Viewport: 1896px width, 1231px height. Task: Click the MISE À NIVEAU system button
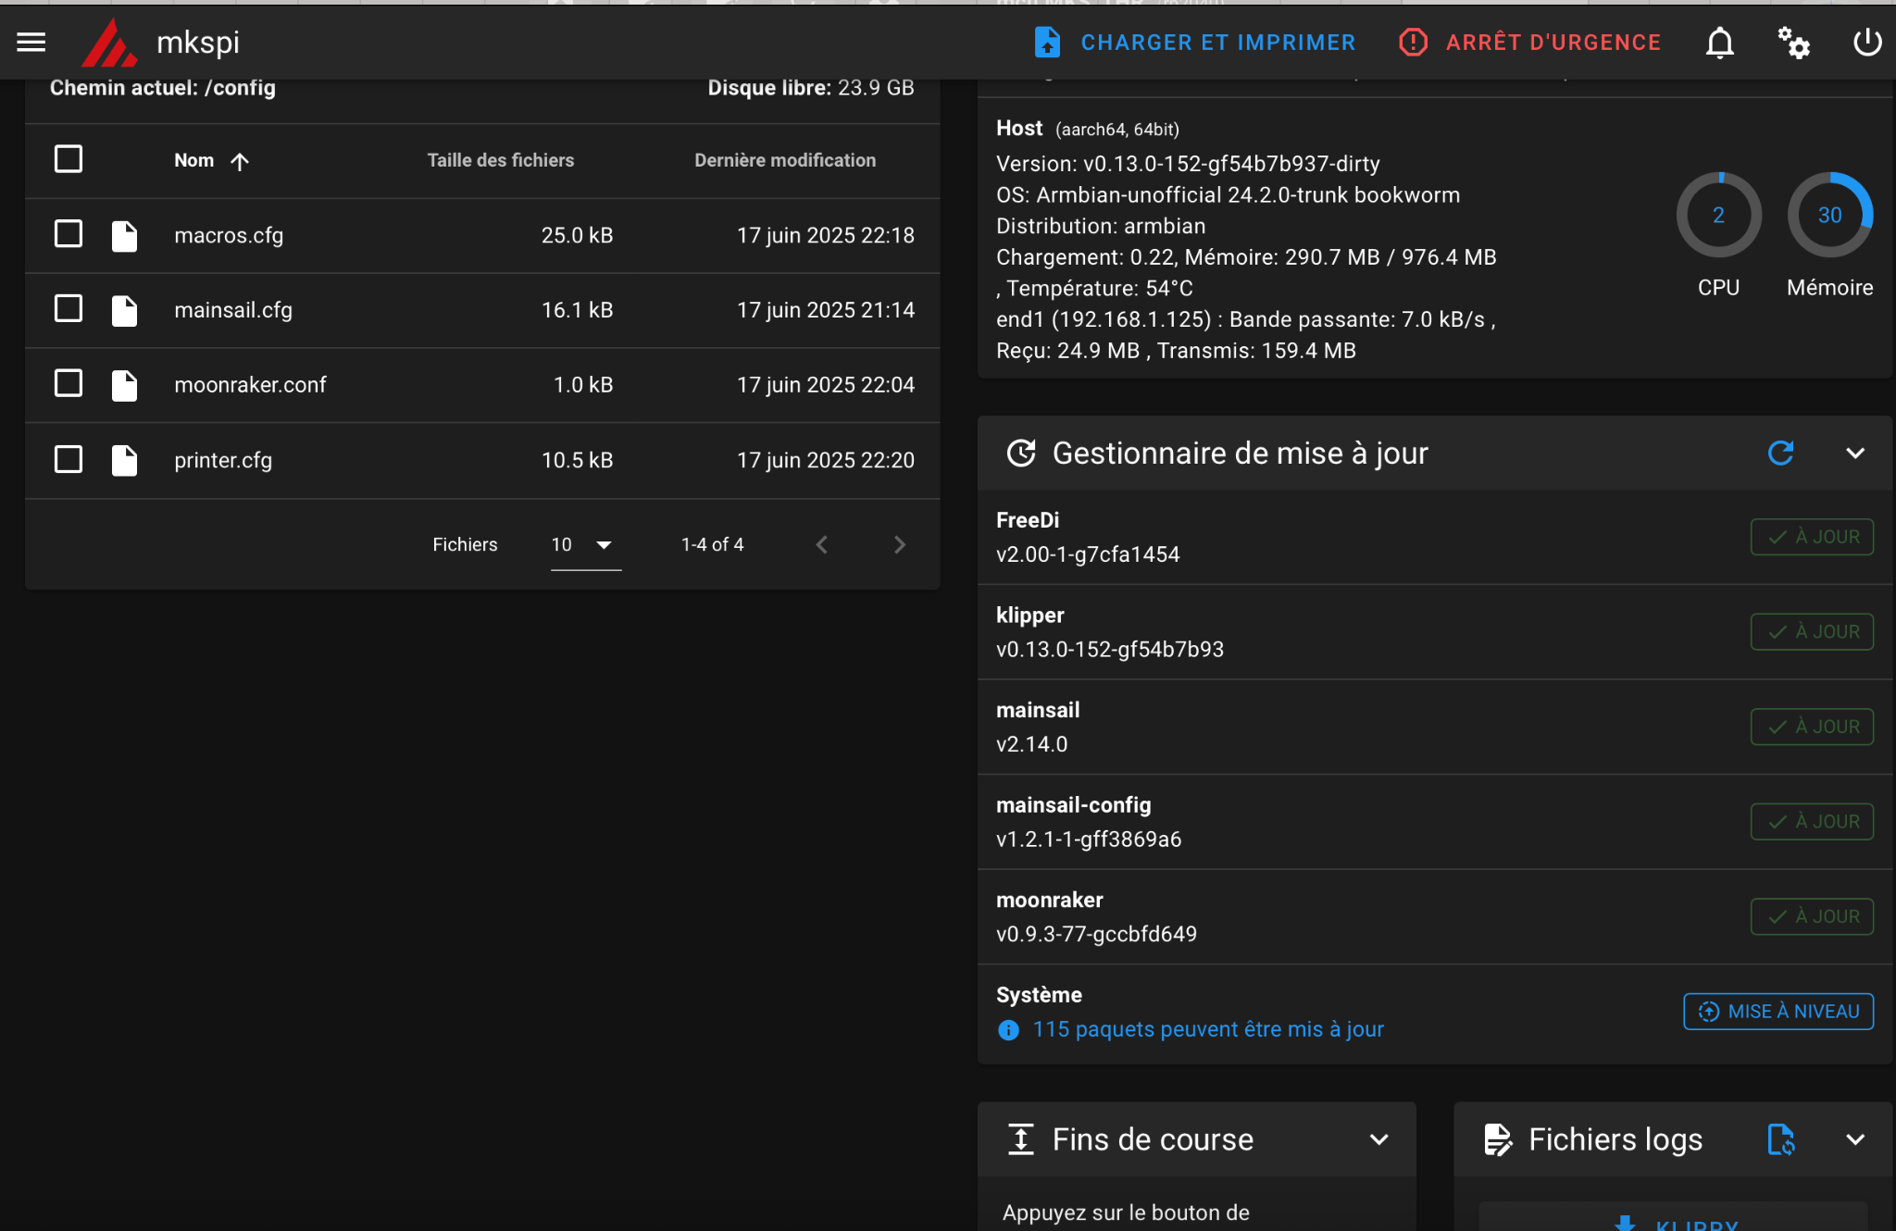click(1777, 1011)
